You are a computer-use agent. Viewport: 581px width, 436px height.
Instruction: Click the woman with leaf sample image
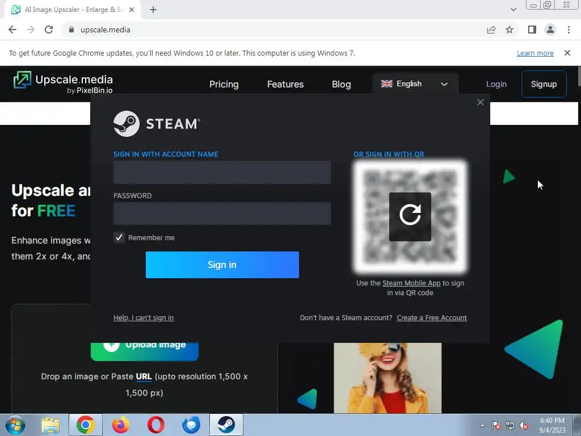click(x=388, y=378)
